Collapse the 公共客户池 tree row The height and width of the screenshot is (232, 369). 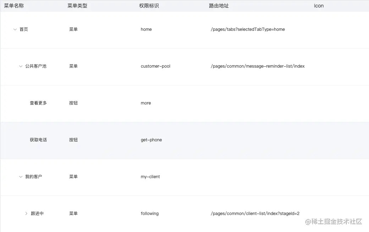point(21,66)
